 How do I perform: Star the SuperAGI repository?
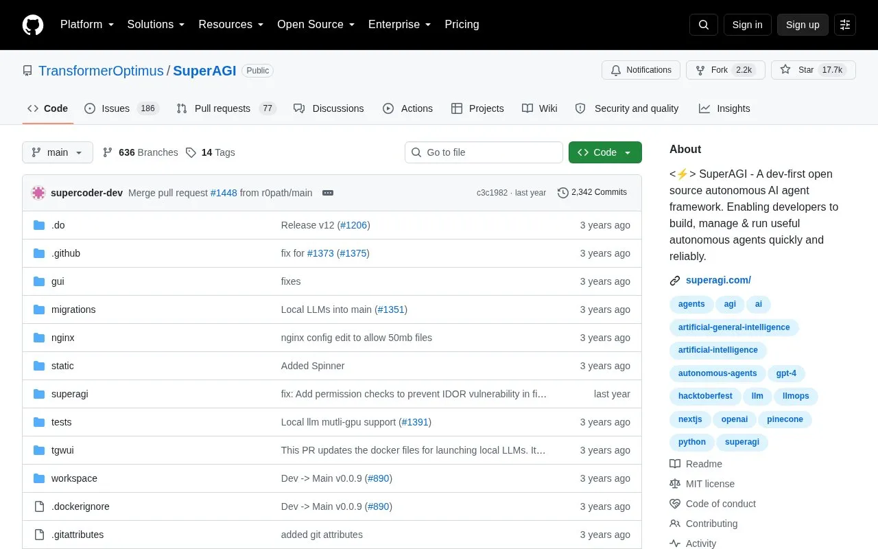[x=814, y=70]
